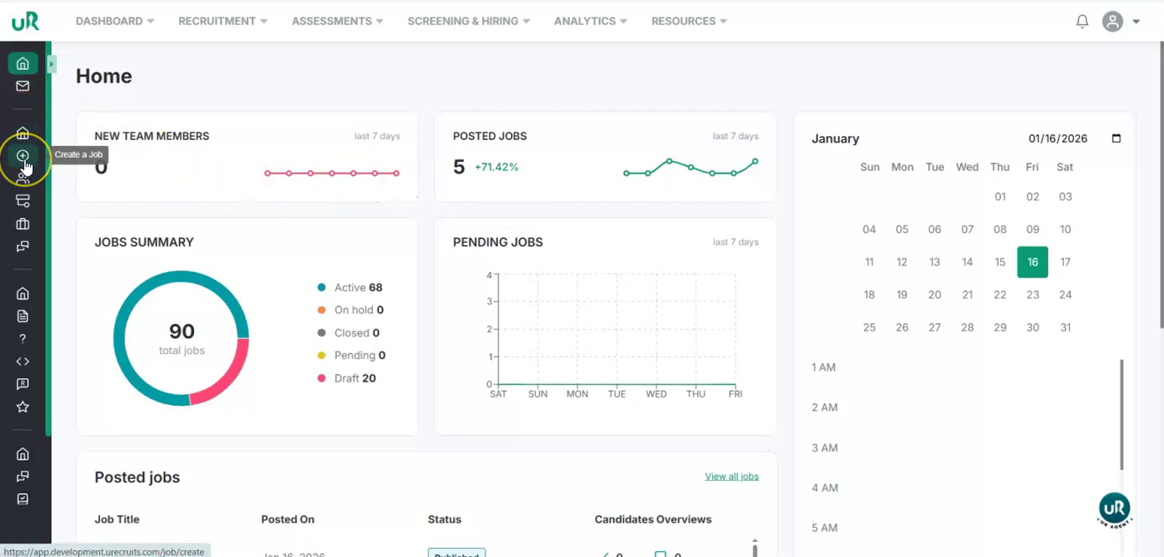This screenshot has width=1164, height=557.
Task: Open the notifications bell icon
Action: [1082, 22]
